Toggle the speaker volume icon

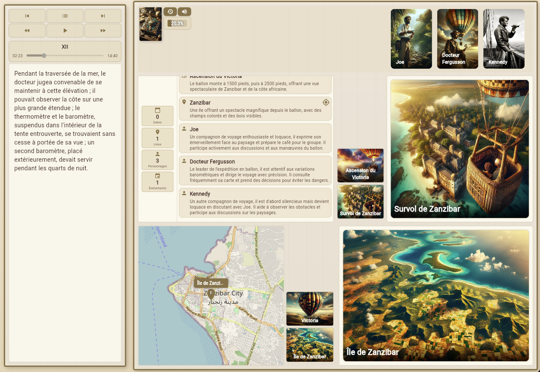(x=184, y=12)
